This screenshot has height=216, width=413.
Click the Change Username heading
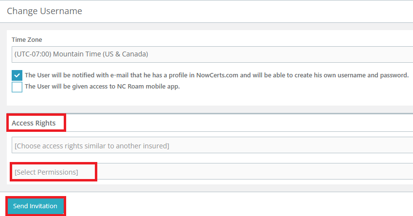coord(45,11)
